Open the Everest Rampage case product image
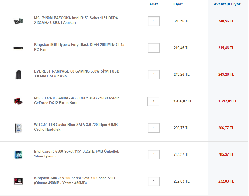249x196 pixels. pos(18,74)
